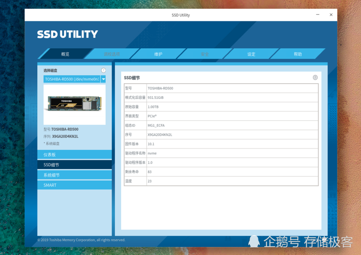Click the 原始容量 row label
The image size is (361, 255).
pos(132,107)
